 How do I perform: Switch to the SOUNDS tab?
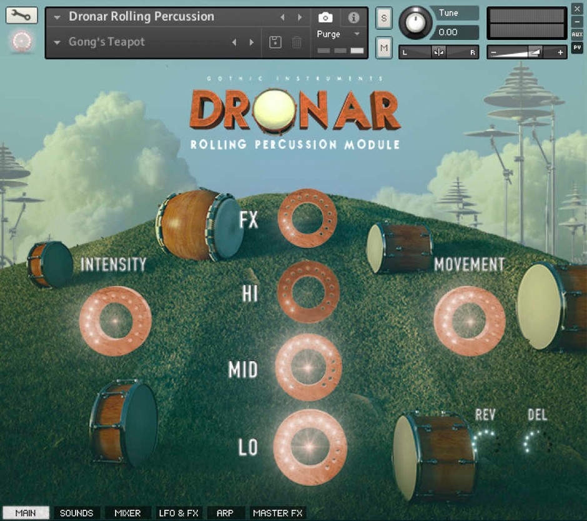[76, 513]
